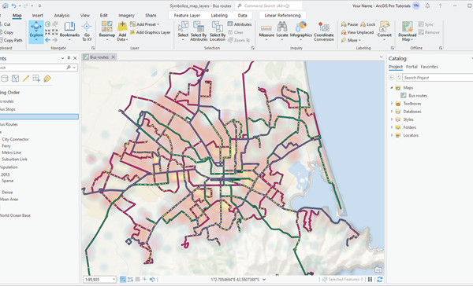The width and height of the screenshot is (473, 286).
Task: Select List By Labeling tag icon
Action: (x=47, y=79)
